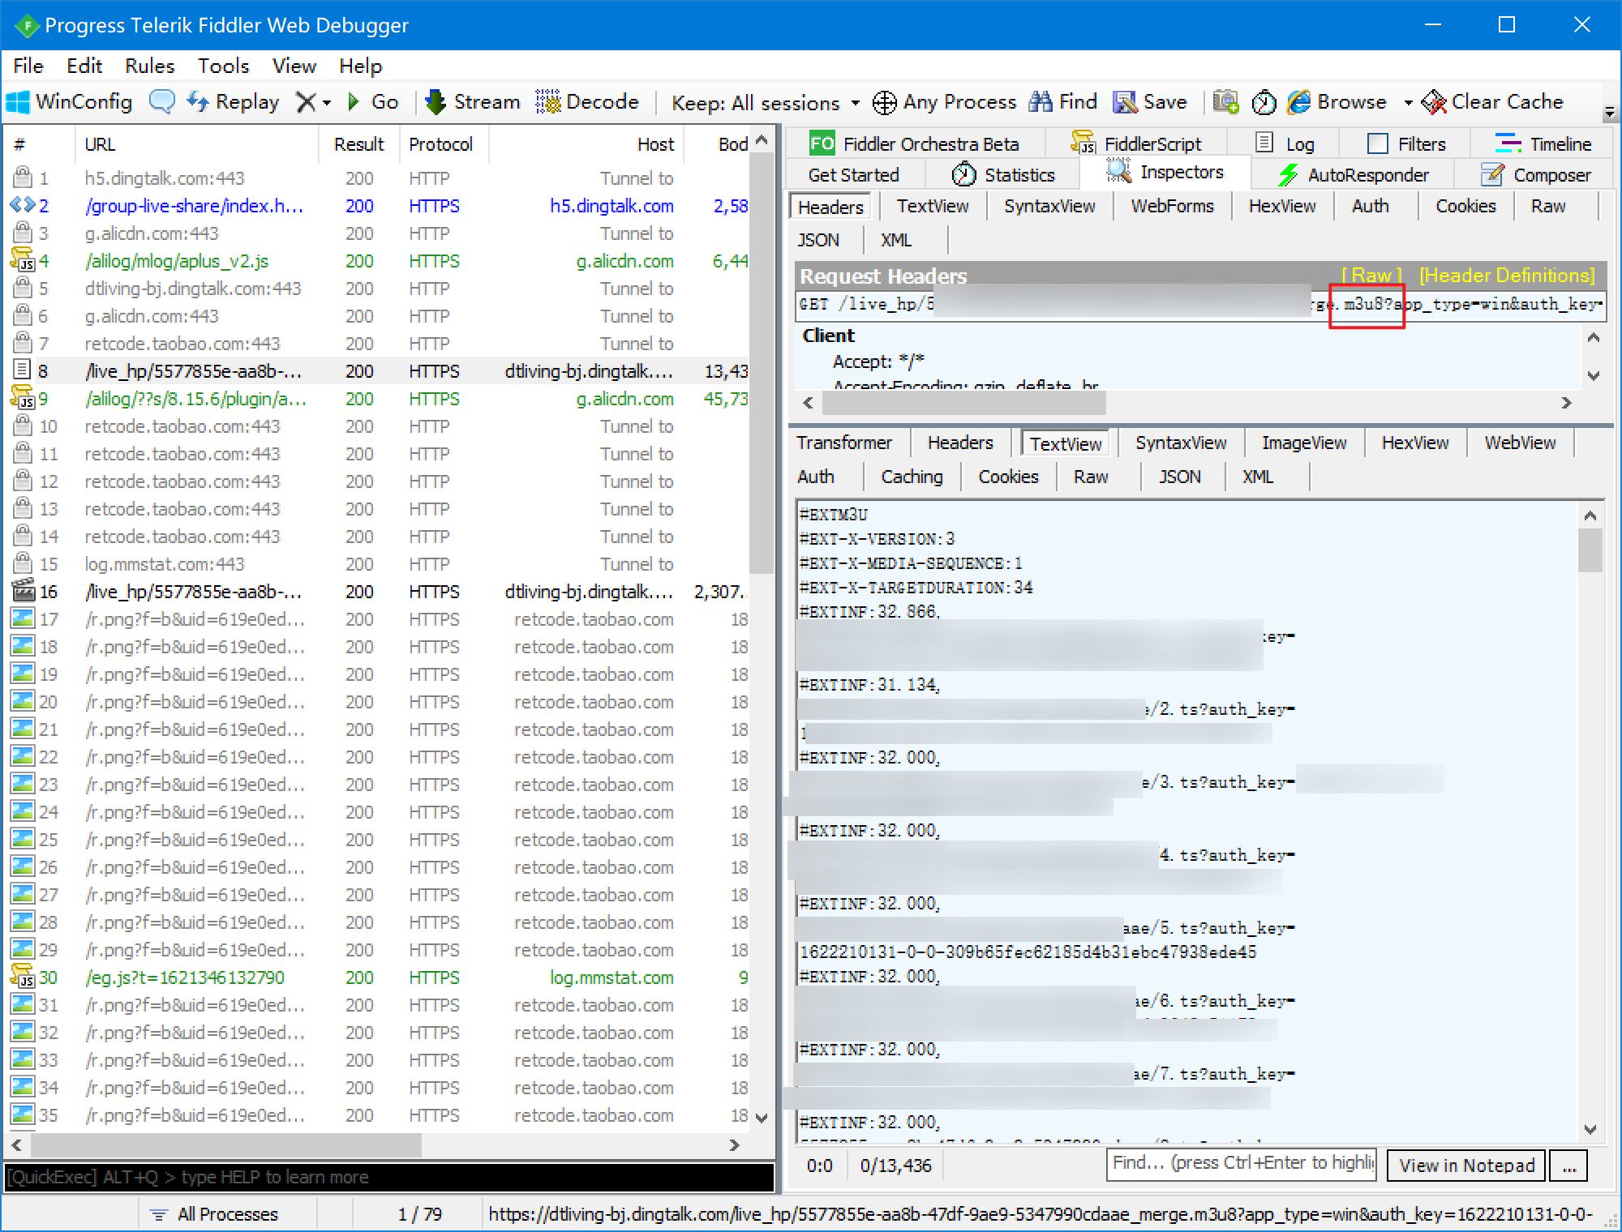Open the Timeline tab
The width and height of the screenshot is (1622, 1232).
pos(1543,143)
